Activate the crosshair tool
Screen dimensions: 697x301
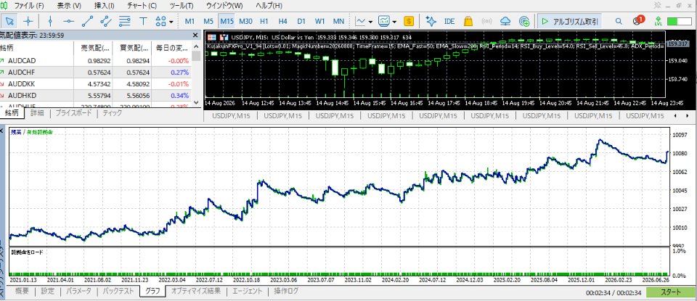pos(28,21)
